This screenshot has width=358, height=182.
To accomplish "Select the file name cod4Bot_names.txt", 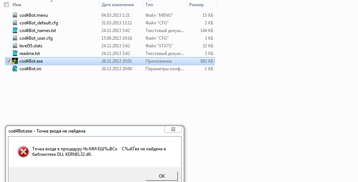I will pyautogui.click(x=38, y=31).
